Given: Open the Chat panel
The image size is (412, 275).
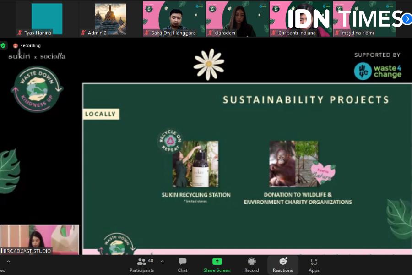Looking at the screenshot, I should point(182,265).
